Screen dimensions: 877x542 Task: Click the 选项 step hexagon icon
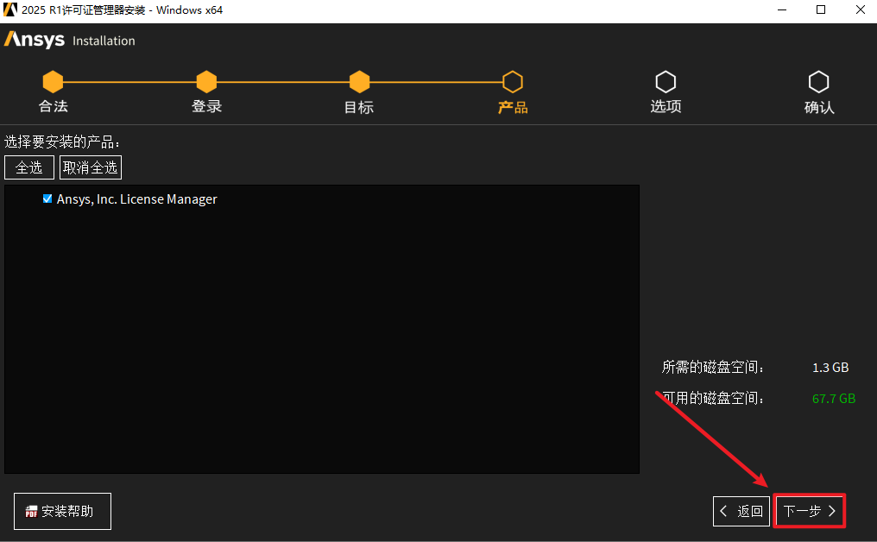pyautogui.click(x=666, y=82)
